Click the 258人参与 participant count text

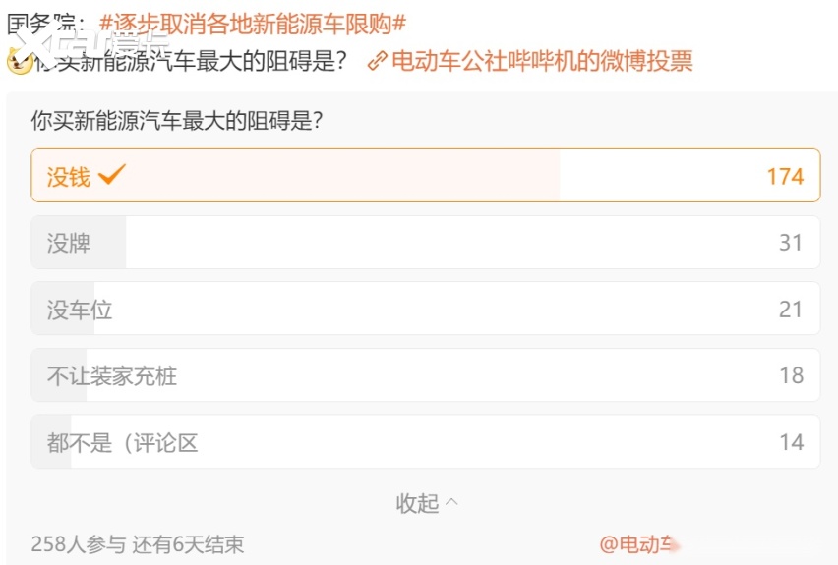point(78,544)
